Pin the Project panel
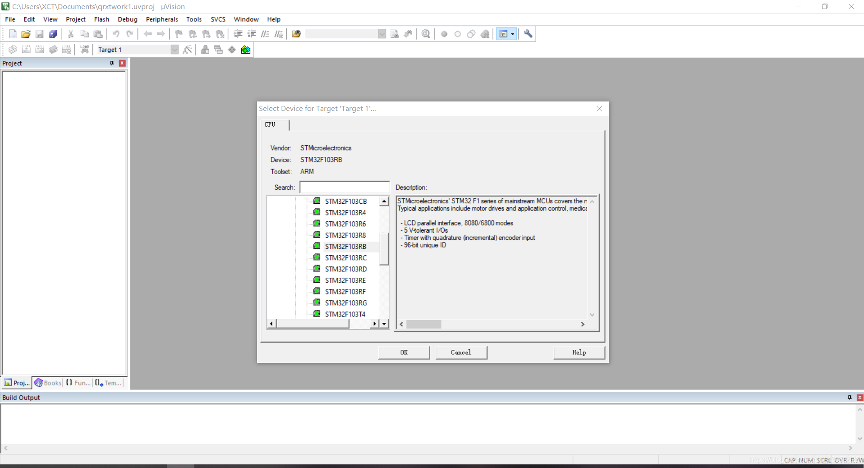 (112, 63)
